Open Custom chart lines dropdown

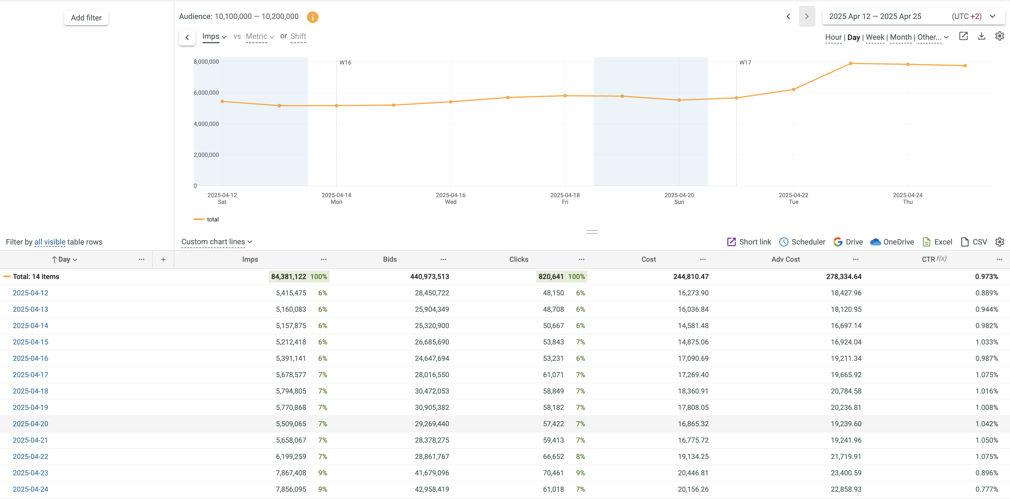[217, 242]
